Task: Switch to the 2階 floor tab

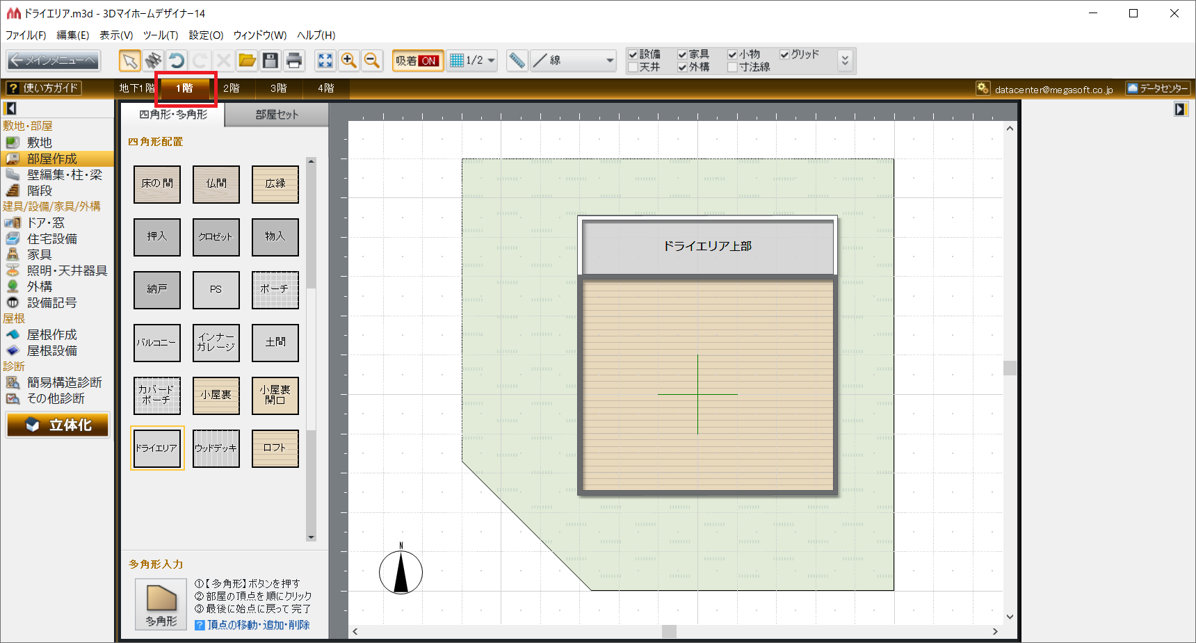Action: [x=232, y=88]
